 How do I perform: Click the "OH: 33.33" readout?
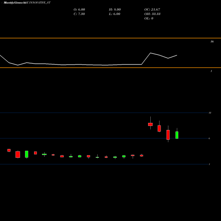[152, 14]
